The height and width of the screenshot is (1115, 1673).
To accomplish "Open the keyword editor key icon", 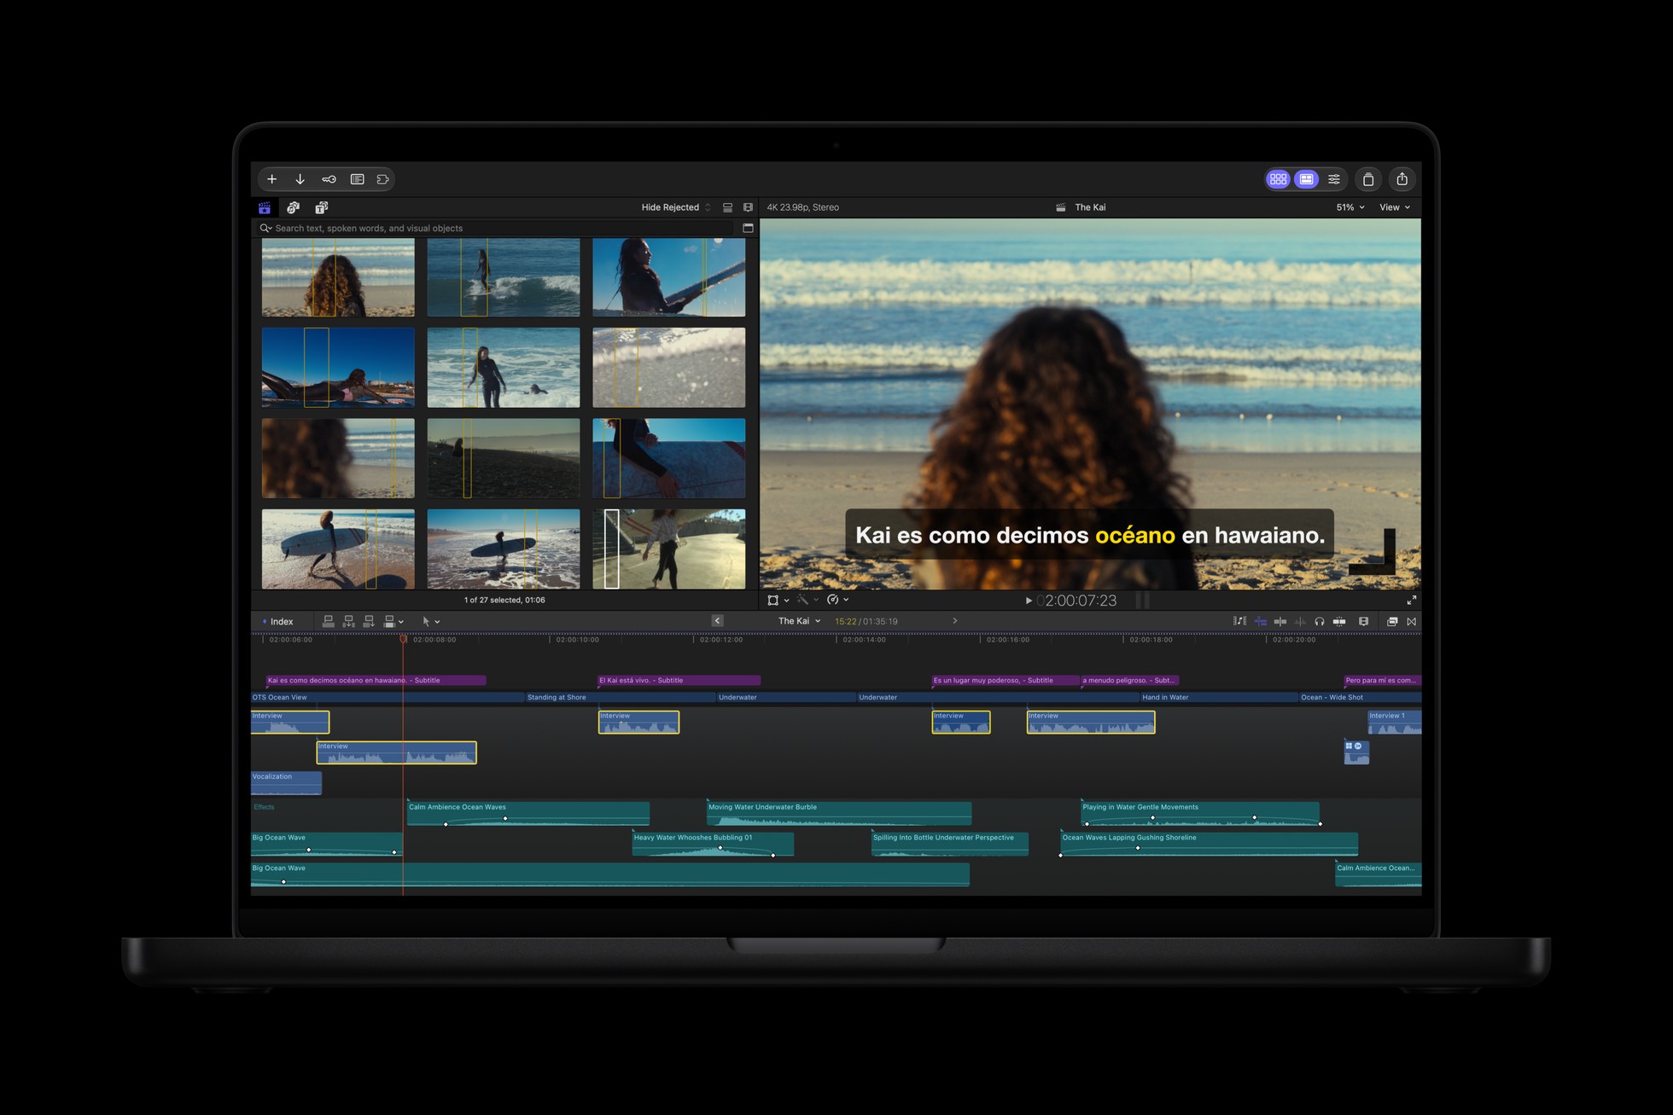I will (329, 179).
